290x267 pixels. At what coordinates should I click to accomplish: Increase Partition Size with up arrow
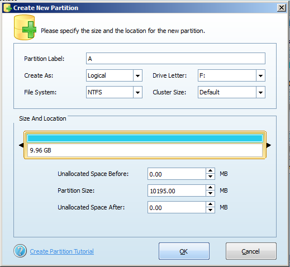pos(211,188)
